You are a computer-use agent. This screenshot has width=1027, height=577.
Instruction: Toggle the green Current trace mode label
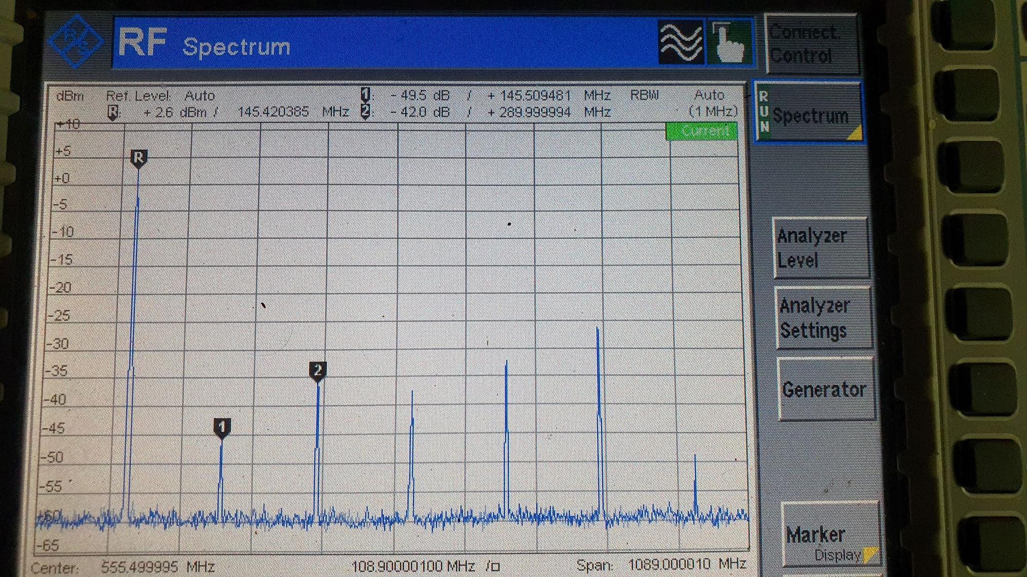[702, 131]
